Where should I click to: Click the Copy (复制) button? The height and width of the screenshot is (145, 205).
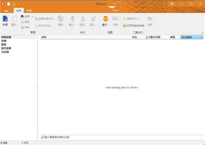tap(25, 27)
